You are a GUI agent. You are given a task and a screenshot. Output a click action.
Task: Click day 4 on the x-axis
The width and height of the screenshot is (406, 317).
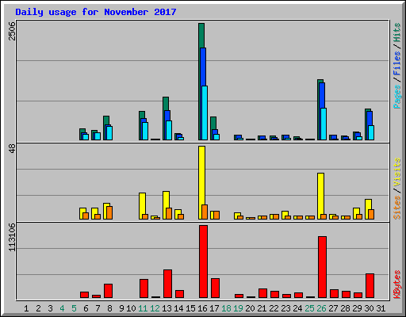point(62,308)
